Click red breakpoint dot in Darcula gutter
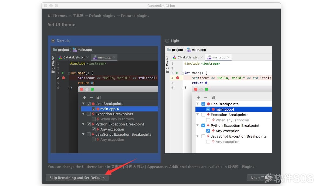 [x=63, y=78]
